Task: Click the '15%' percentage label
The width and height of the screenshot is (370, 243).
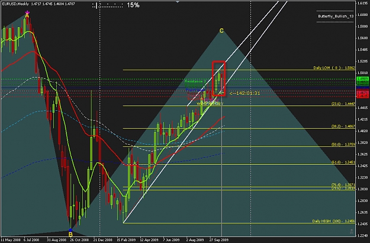Action: 133,5
